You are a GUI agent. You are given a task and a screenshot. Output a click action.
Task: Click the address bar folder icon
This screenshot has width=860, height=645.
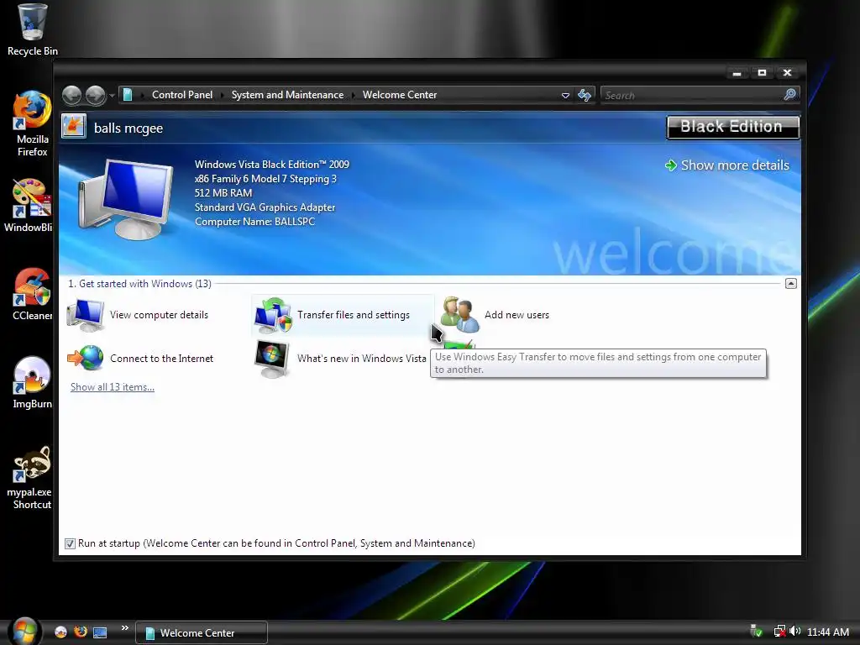128,95
